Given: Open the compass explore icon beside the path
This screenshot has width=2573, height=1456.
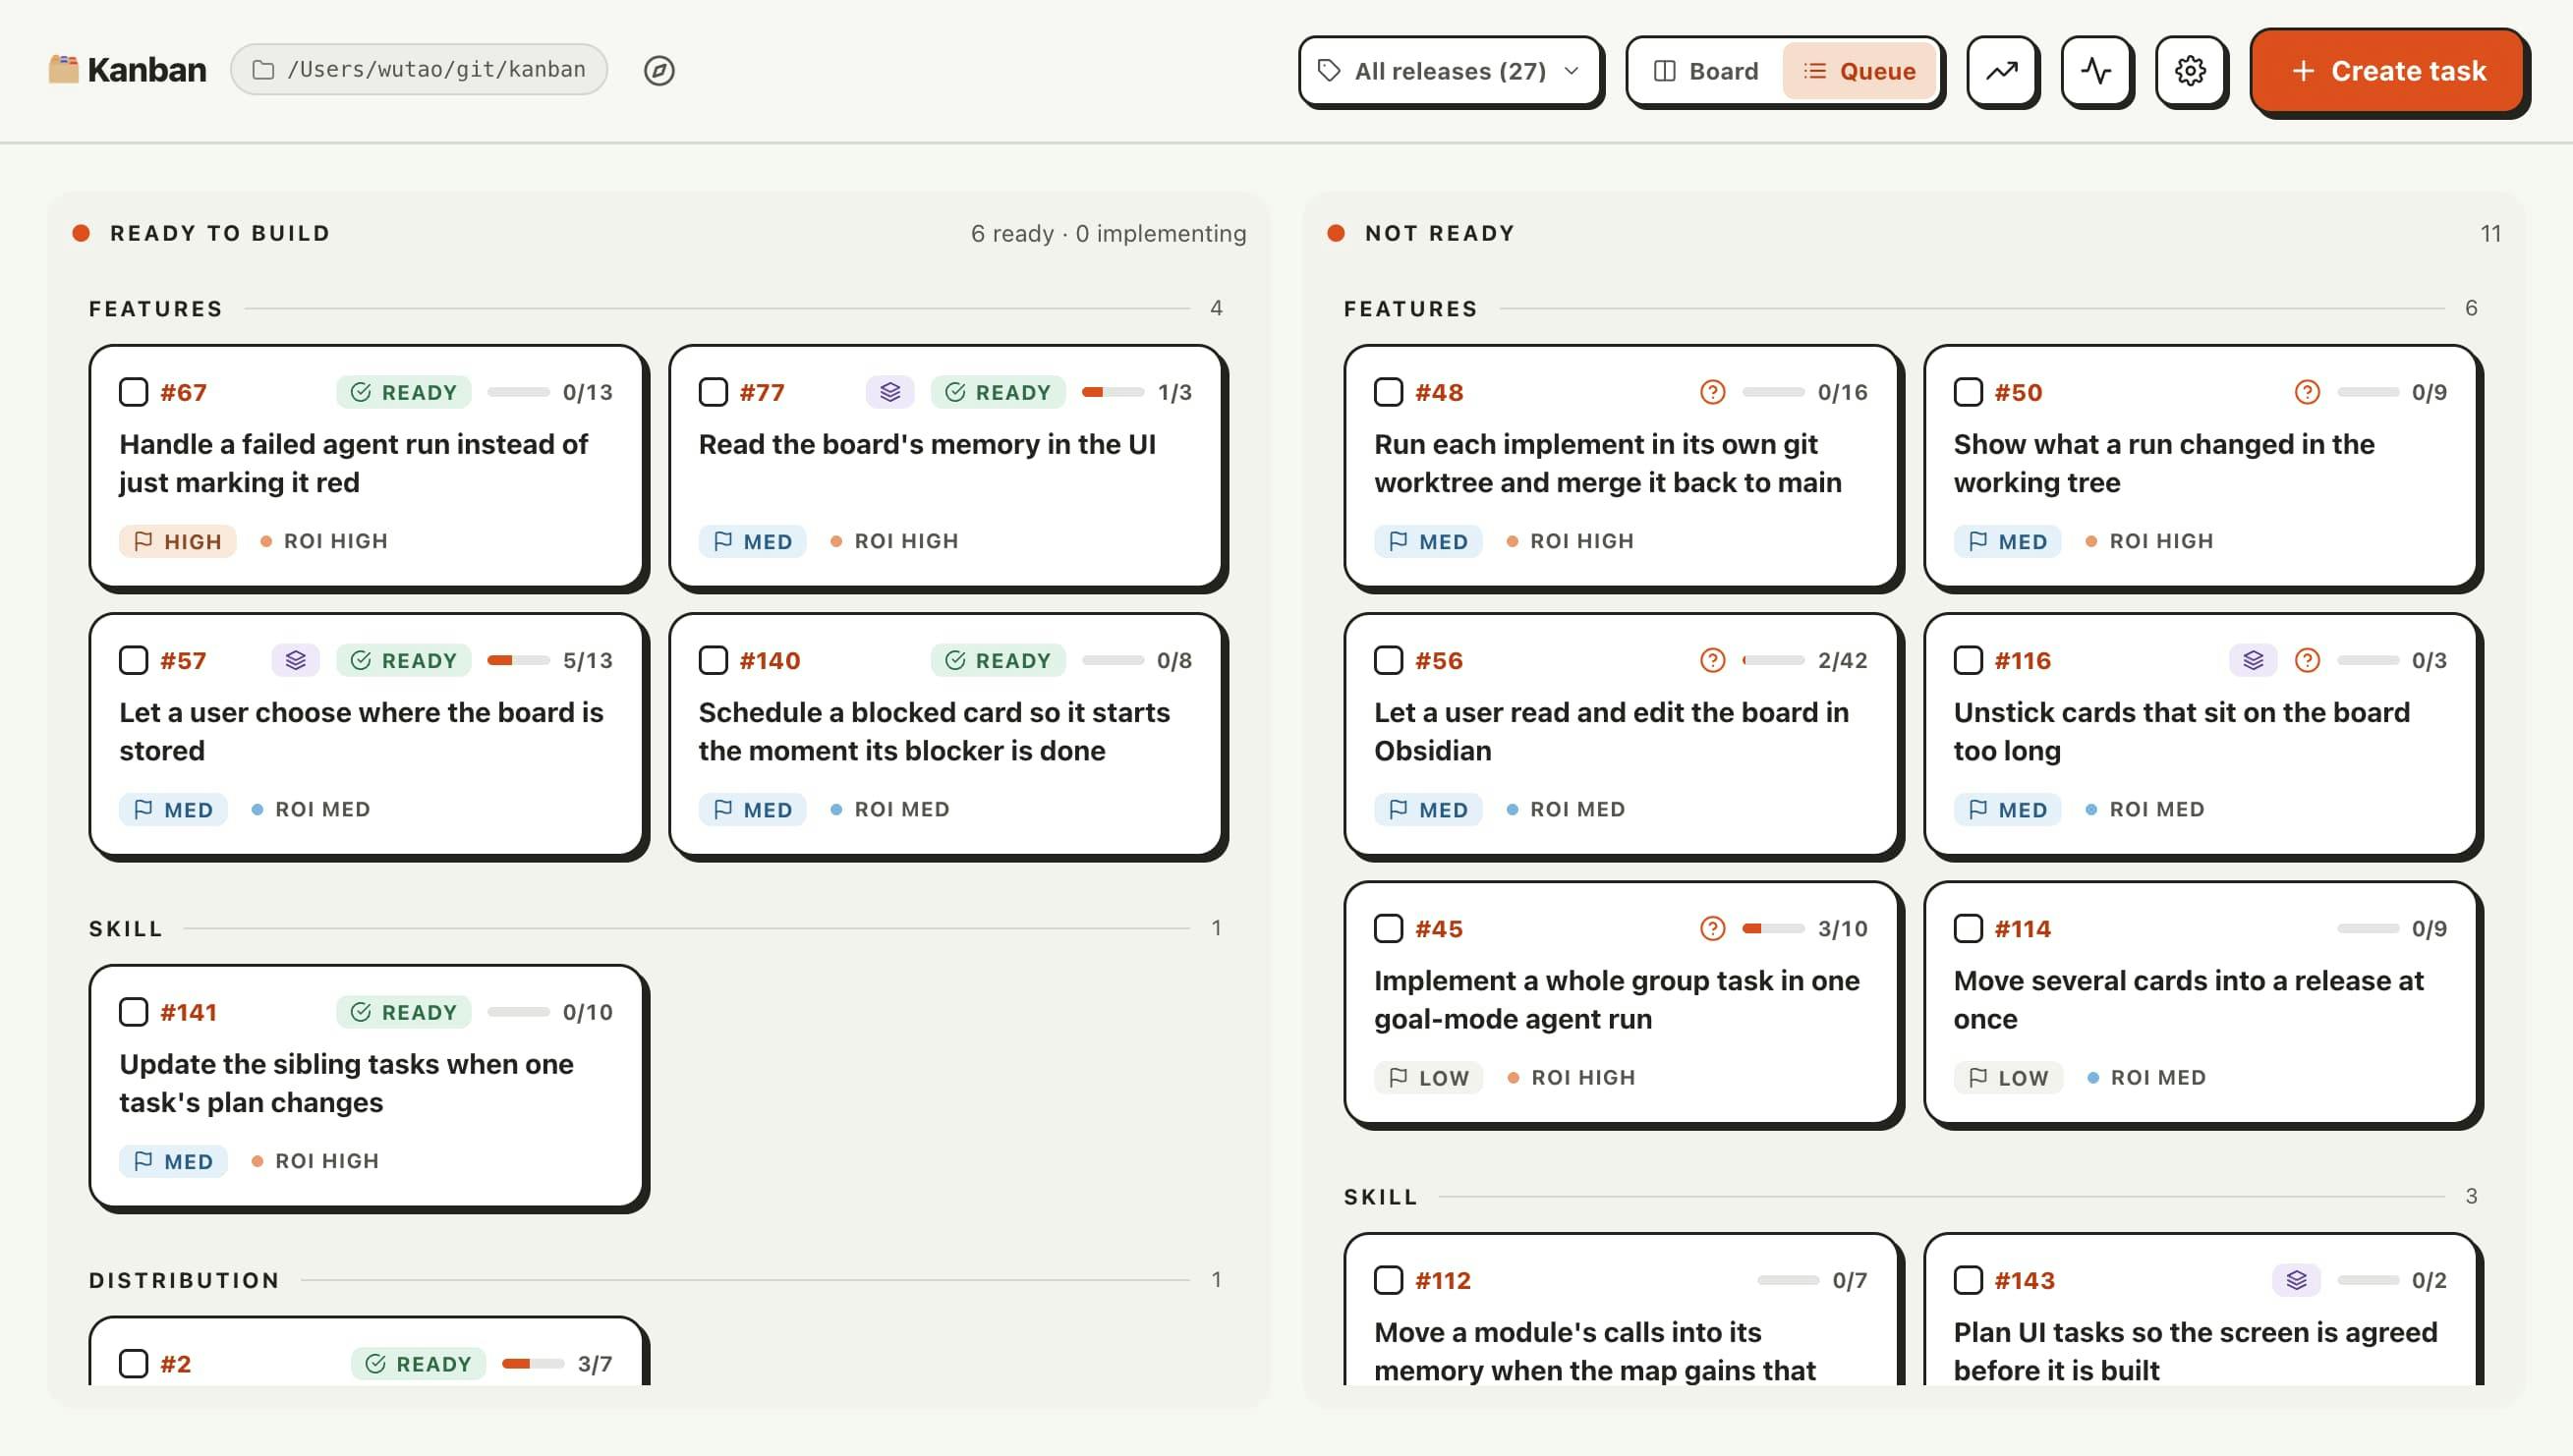Looking at the screenshot, I should [658, 70].
